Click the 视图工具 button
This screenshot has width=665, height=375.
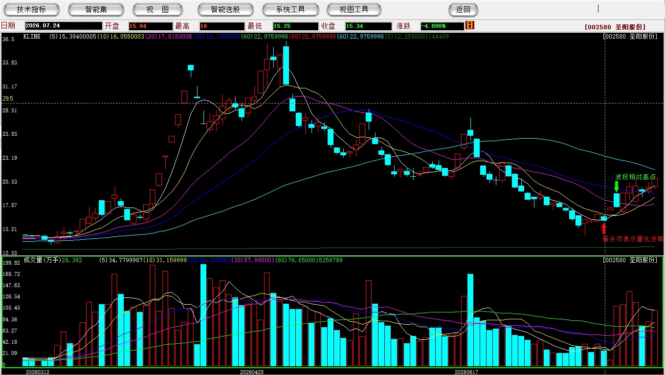354,10
